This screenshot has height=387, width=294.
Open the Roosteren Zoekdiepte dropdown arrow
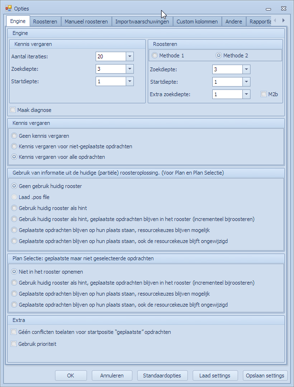(x=246, y=69)
